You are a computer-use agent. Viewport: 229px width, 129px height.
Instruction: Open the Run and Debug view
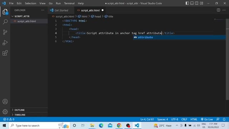coord(5,43)
